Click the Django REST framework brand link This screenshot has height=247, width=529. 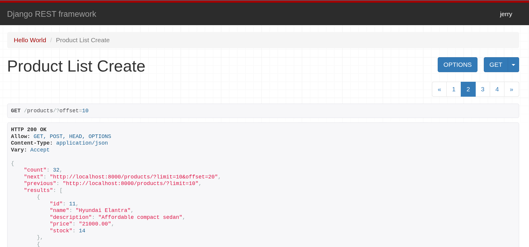pos(51,14)
